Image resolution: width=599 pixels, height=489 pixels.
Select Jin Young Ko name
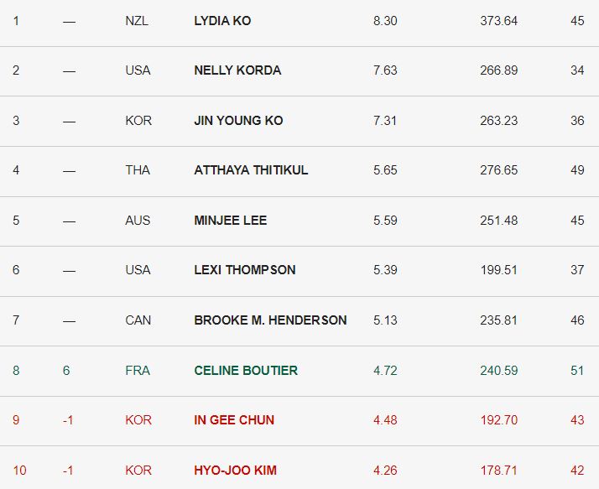pos(238,120)
